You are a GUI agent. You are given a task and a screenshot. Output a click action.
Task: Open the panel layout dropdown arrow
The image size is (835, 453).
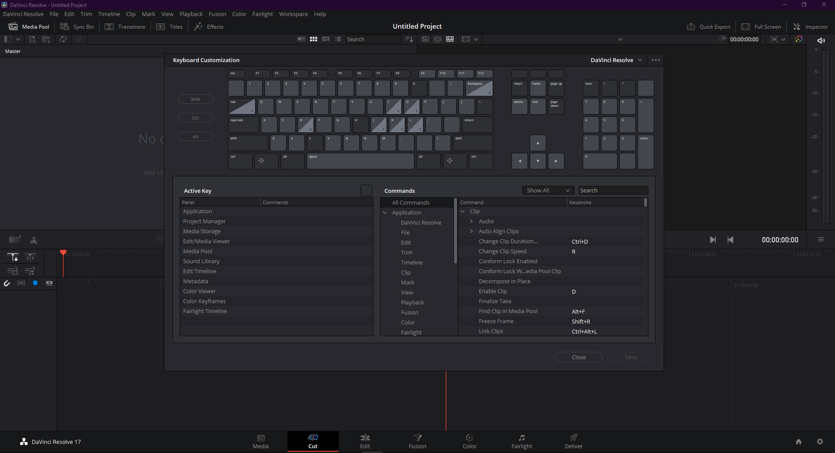[x=18, y=39]
